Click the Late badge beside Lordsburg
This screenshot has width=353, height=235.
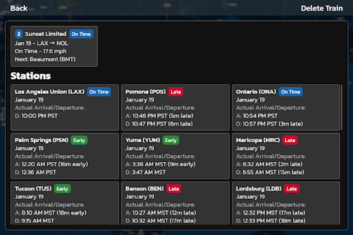point(291,189)
